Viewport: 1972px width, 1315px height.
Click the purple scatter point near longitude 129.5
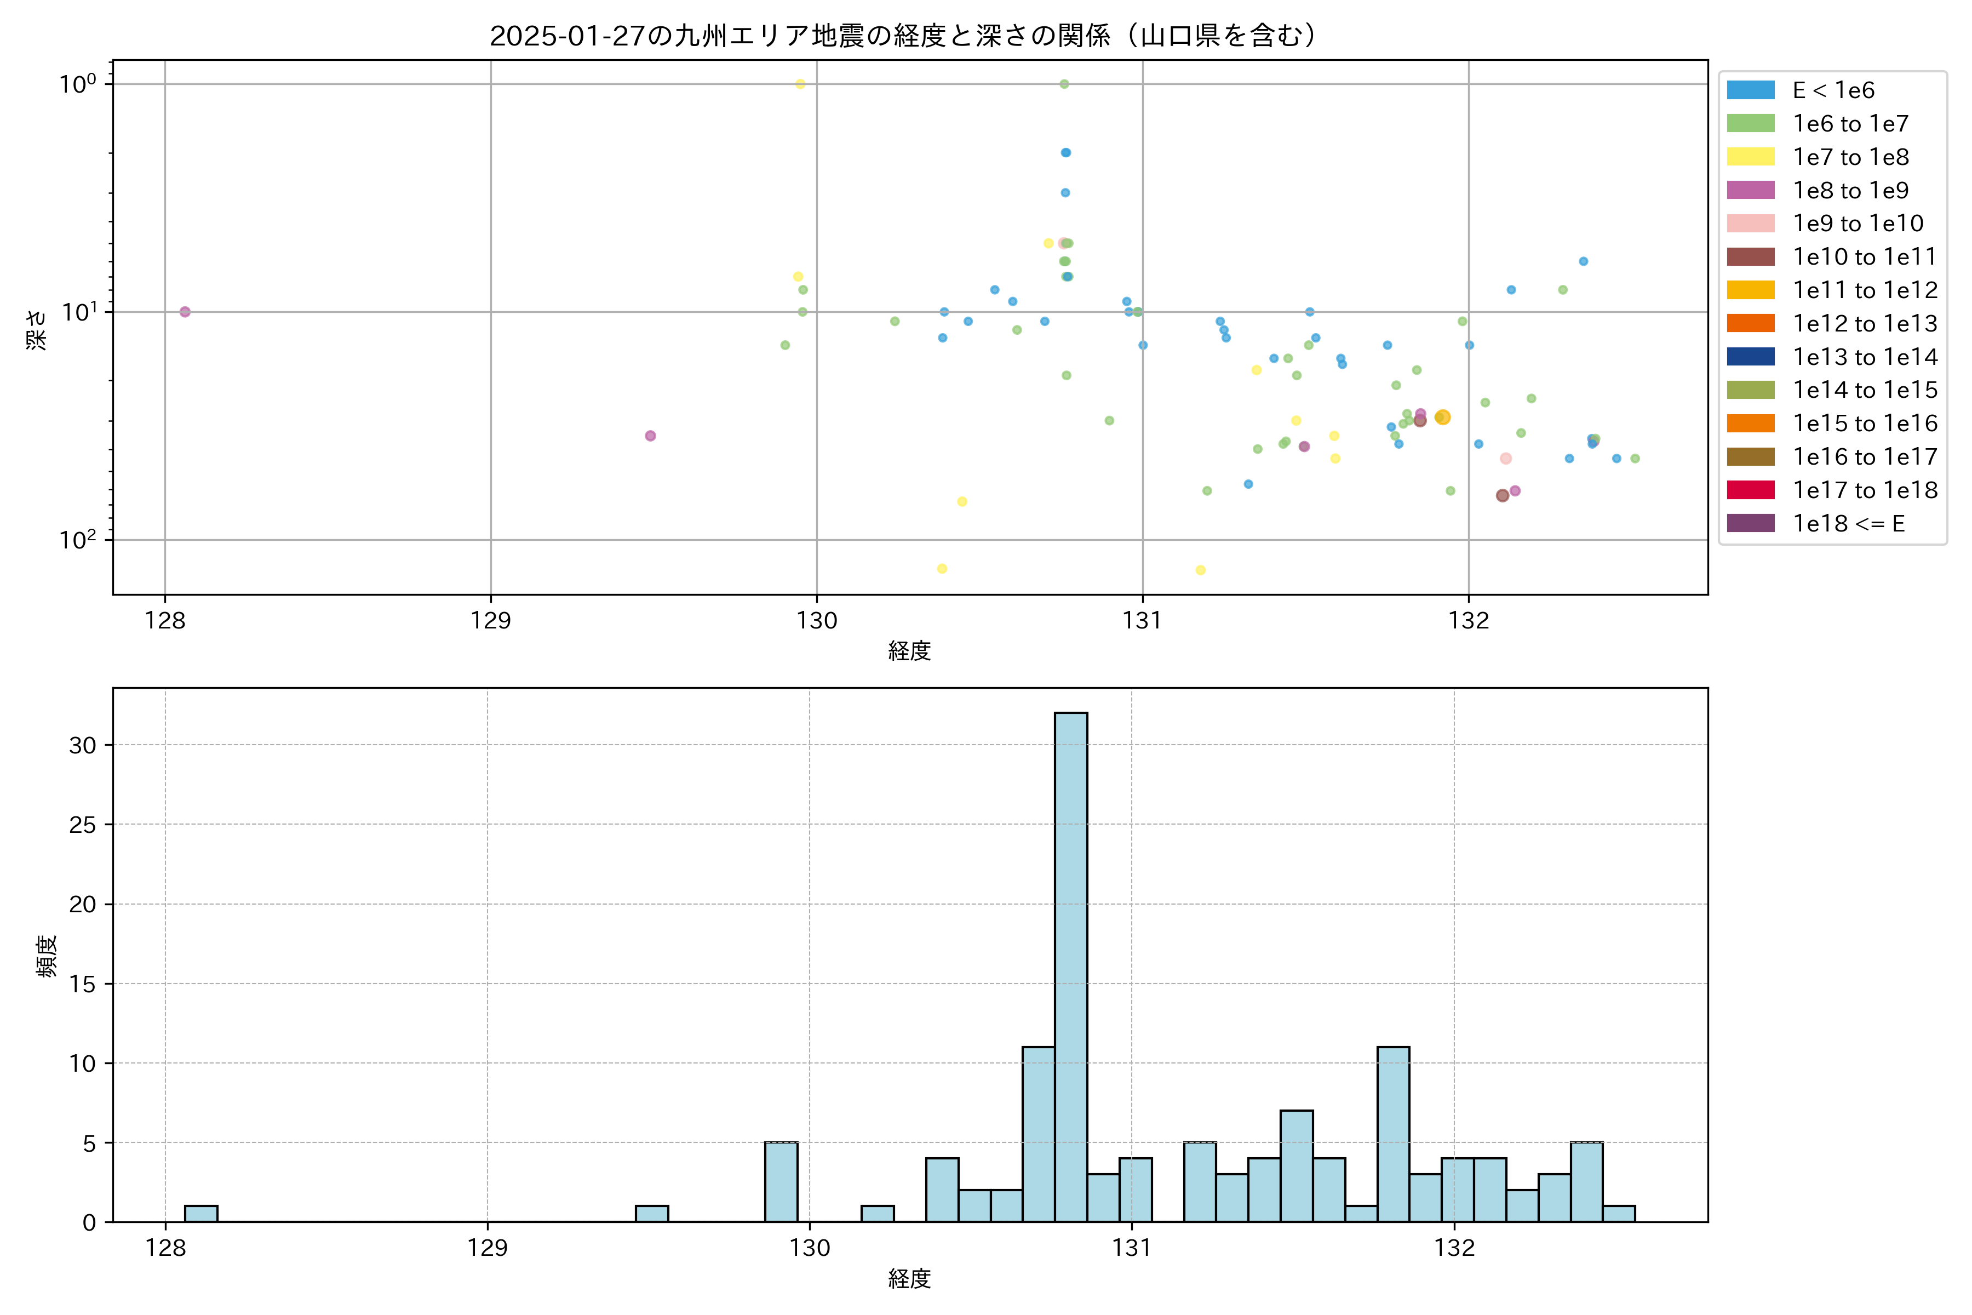pos(651,436)
